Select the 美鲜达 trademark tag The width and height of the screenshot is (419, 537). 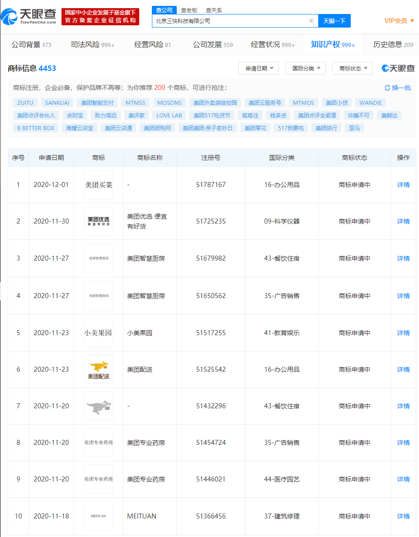pos(389,116)
